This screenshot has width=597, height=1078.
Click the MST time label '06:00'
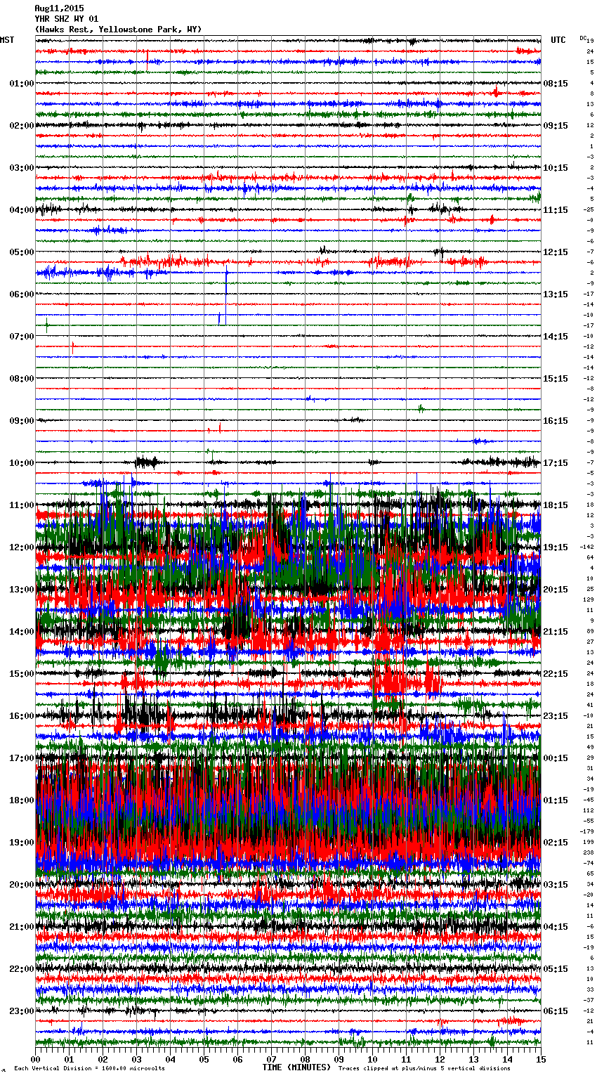pyautogui.click(x=22, y=294)
